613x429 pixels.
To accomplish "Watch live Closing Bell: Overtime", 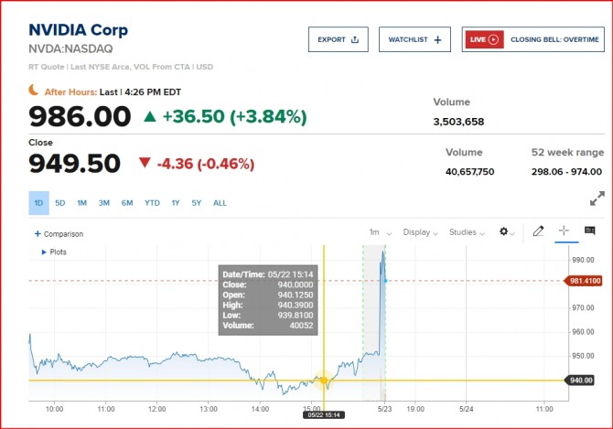I will click(x=533, y=39).
